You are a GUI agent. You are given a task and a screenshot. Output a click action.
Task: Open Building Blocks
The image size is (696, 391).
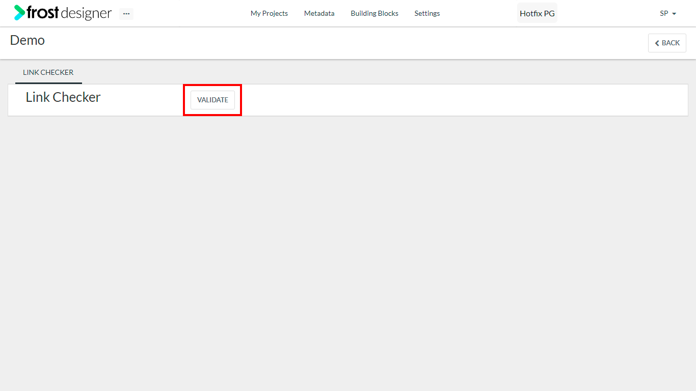(374, 13)
